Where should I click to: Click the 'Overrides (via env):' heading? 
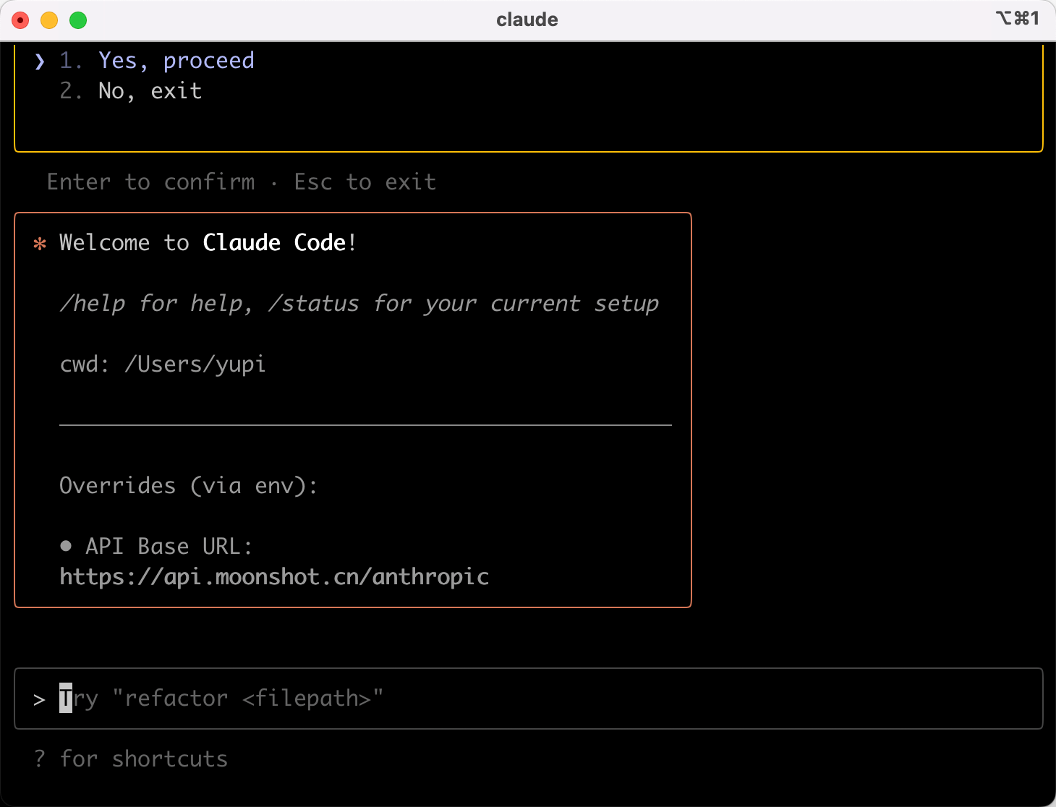point(188,486)
